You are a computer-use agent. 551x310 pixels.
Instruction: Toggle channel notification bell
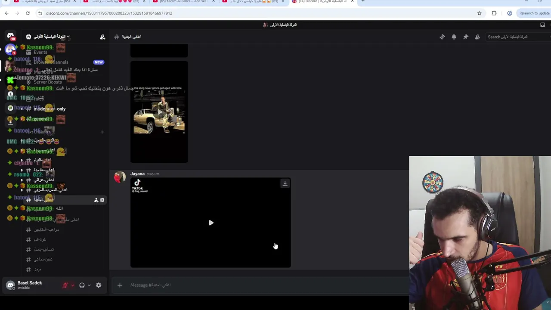tap(454, 37)
